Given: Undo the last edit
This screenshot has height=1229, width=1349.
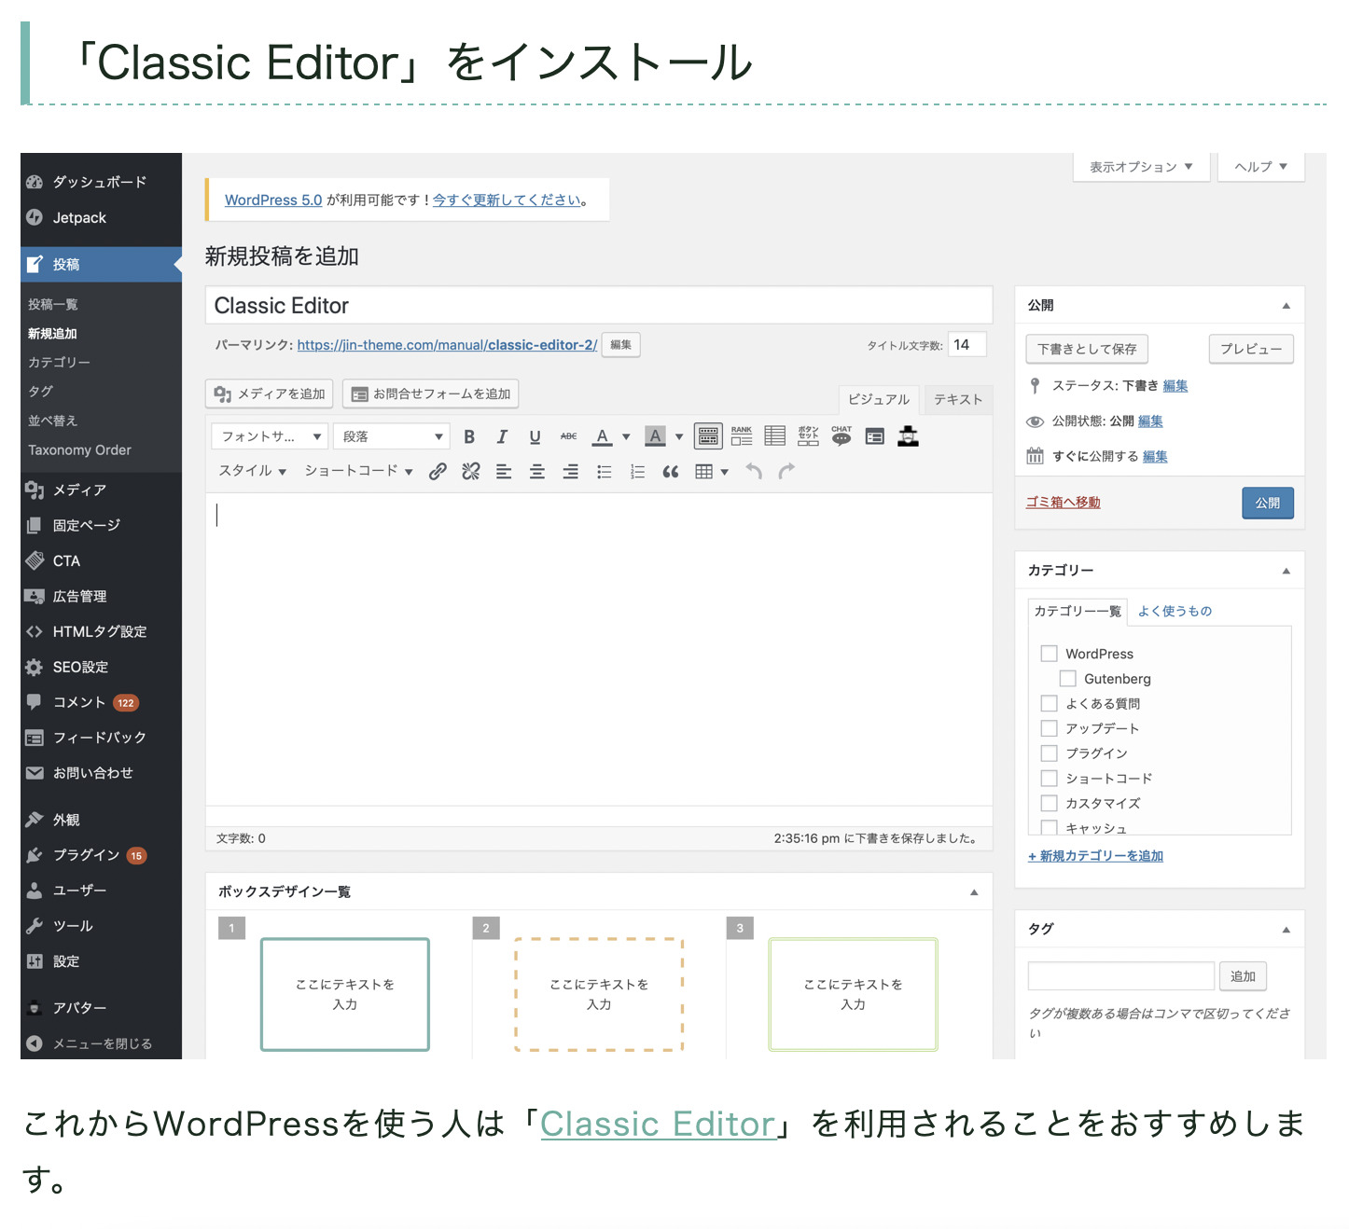Looking at the screenshot, I should point(754,471).
